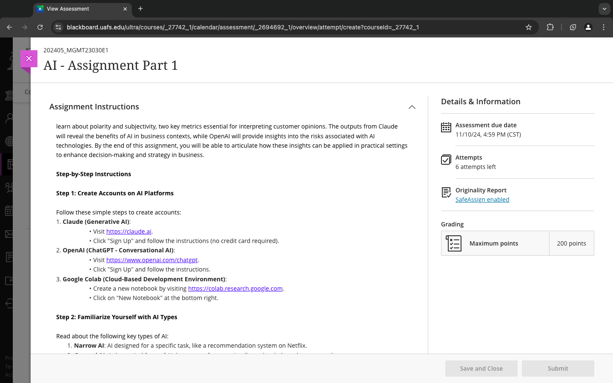This screenshot has height=383, width=613.
Task: Open the openai.com/chatgpt link
Action: (x=152, y=260)
